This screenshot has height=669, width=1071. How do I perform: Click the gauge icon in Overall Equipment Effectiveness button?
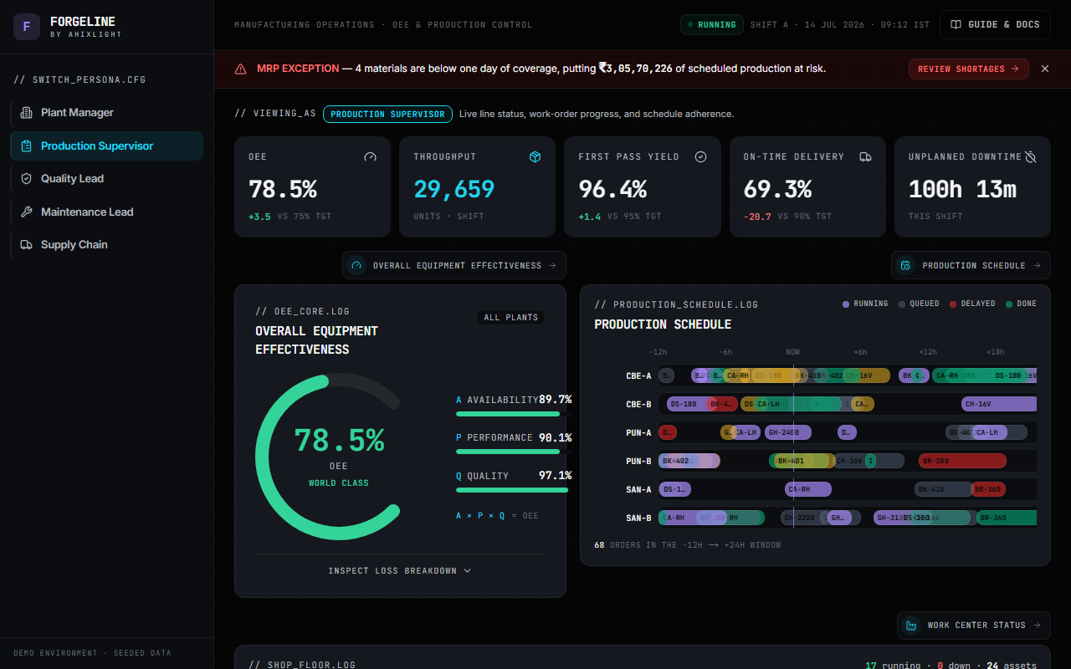(356, 266)
